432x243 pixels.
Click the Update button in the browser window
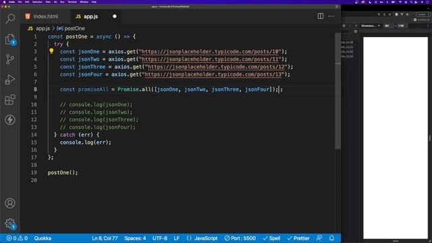click(423, 14)
